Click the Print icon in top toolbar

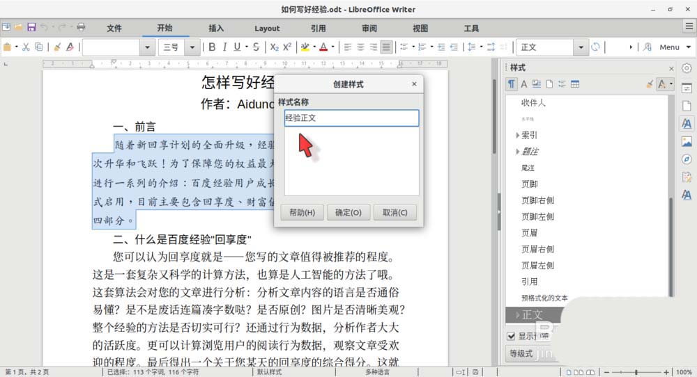pos(80,28)
